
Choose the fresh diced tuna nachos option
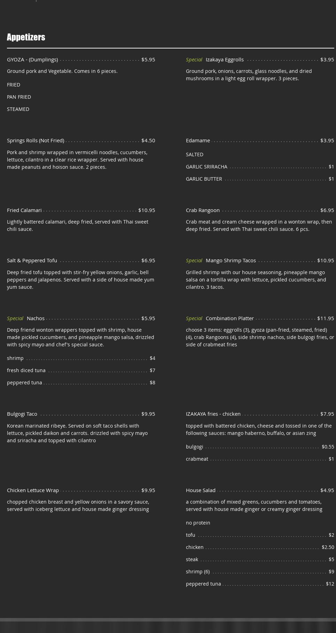[x=26, y=370]
